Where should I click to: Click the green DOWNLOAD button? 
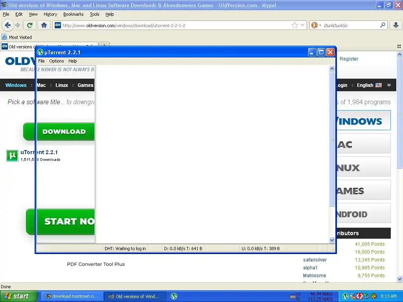pos(59,131)
